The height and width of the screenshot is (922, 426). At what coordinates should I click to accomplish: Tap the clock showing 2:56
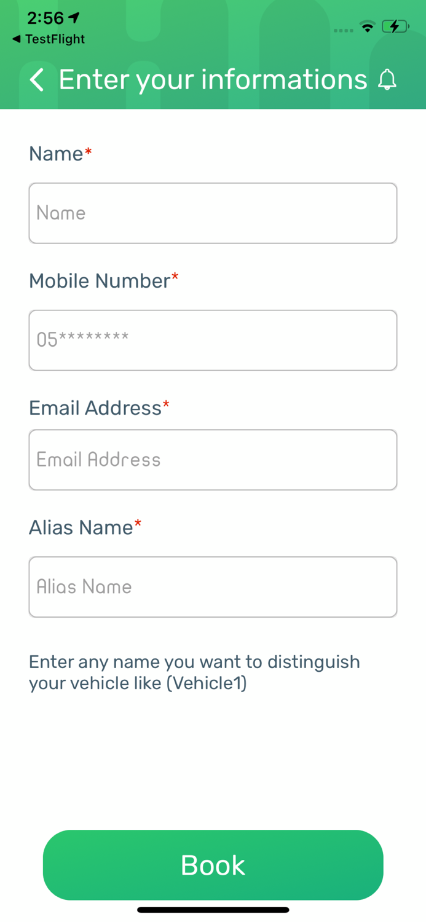tap(46, 18)
